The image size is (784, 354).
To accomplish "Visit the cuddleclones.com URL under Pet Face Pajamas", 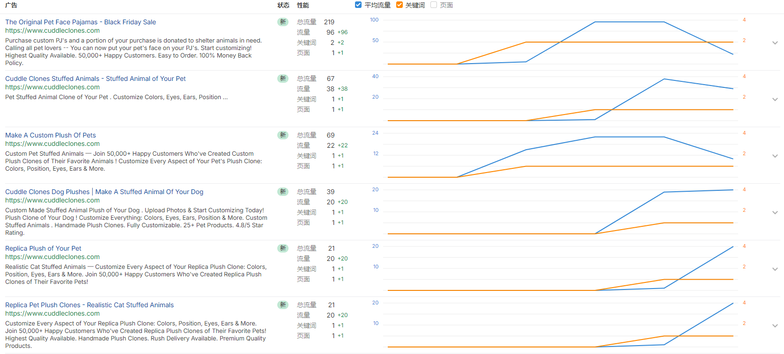I will [x=52, y=31].
